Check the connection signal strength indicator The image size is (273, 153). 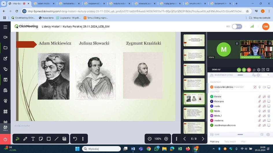(252, 26)
